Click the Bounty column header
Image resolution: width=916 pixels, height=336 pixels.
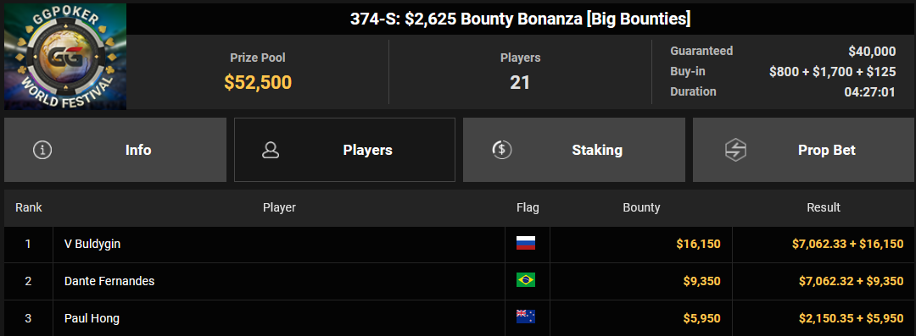[641, 207]
